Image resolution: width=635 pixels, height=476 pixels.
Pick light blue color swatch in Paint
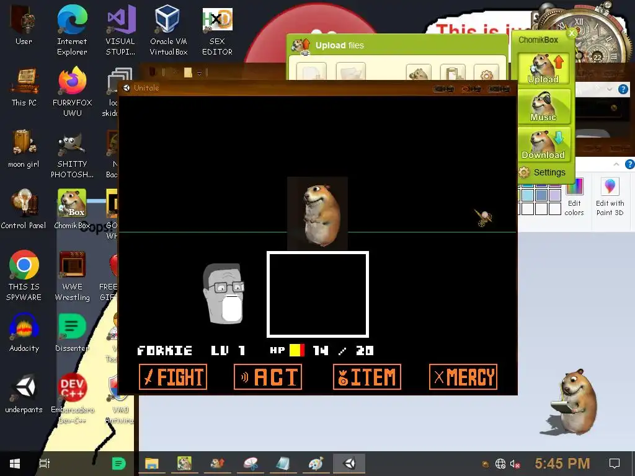pos(528,195)
